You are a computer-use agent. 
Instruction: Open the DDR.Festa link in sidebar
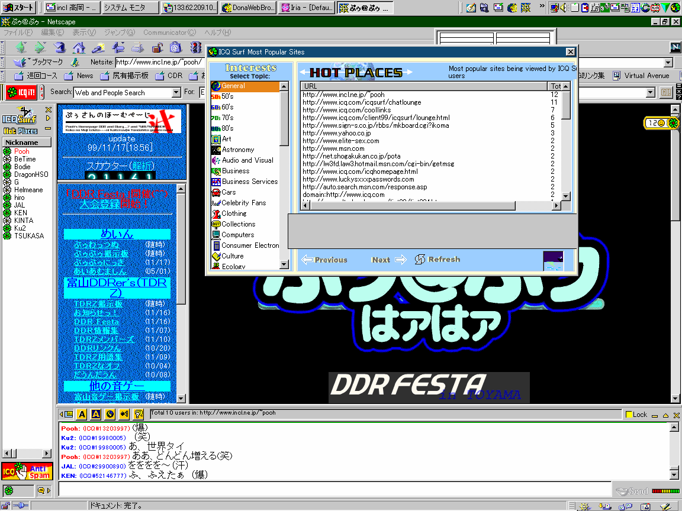96,322
